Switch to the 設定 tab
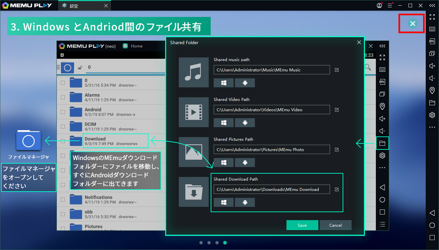Image resolution: width=439 pixels, height=250 pixels. point(84,6)
